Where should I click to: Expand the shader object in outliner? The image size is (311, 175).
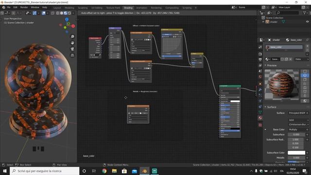[263, 21]
